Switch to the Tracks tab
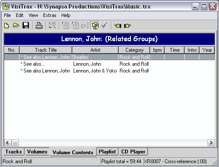Screen dimensions: 219x167 tap(14, 152)
